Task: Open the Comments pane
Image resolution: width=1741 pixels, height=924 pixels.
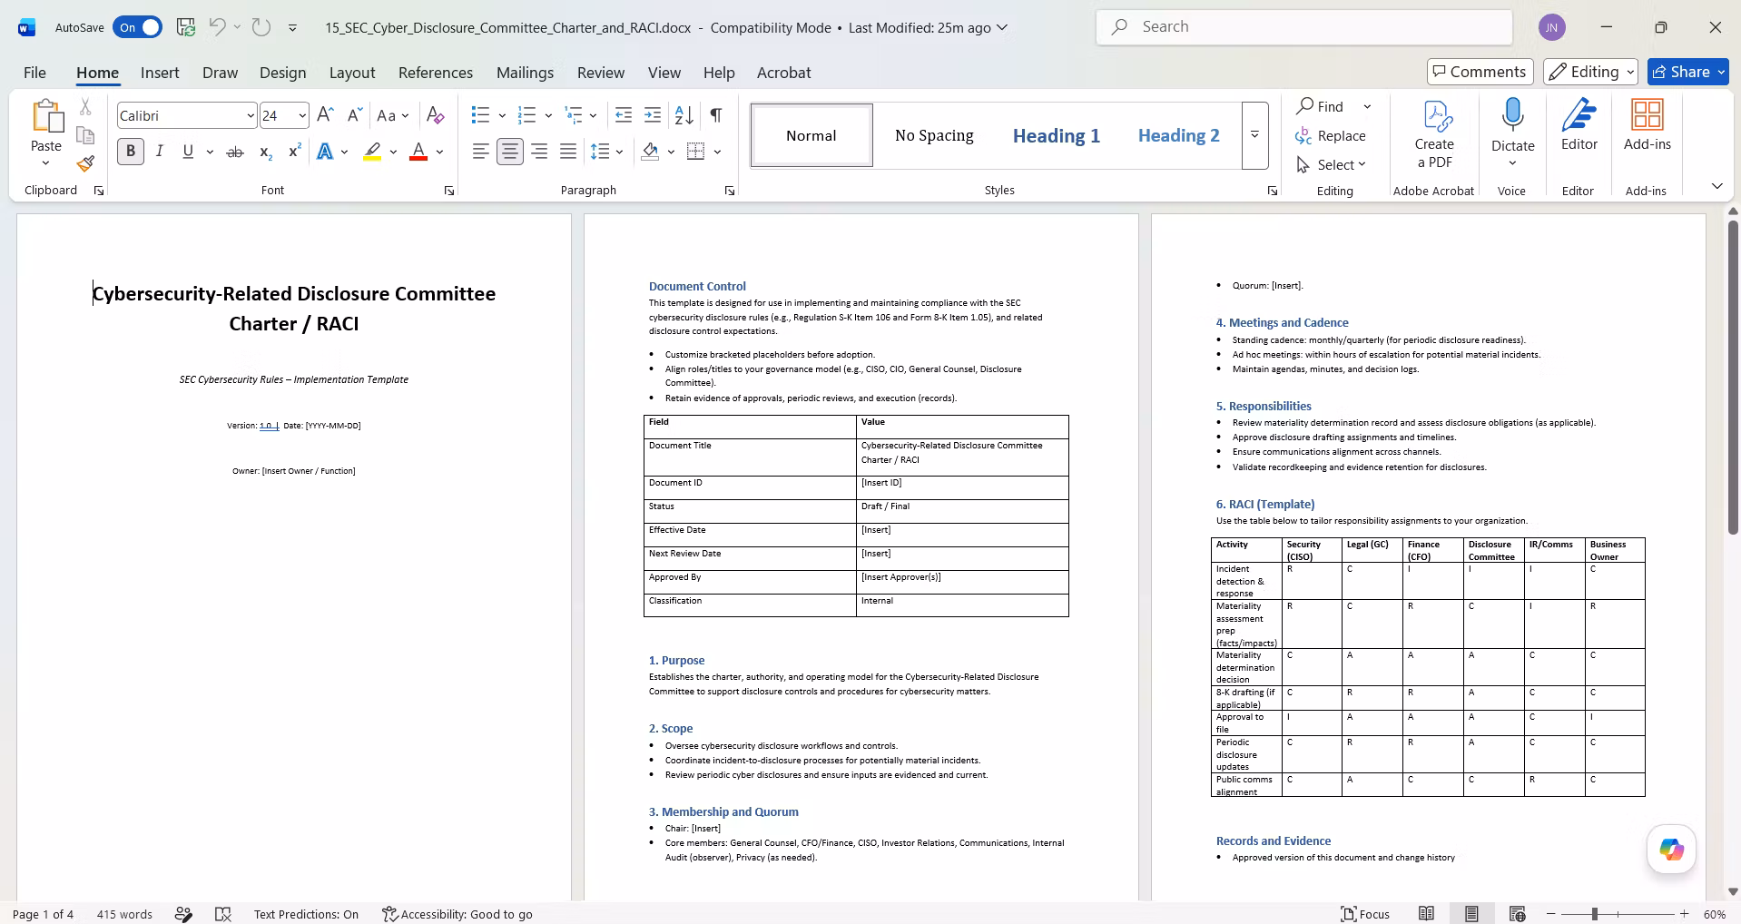Action: coord(1480,72)
